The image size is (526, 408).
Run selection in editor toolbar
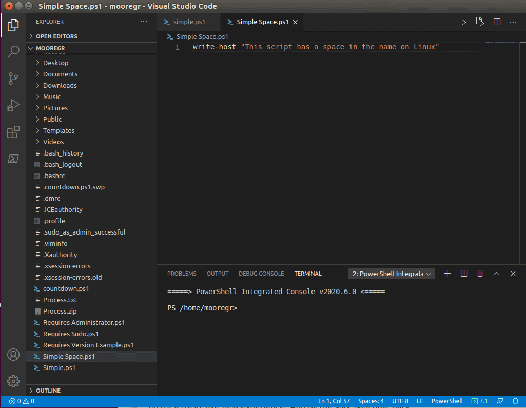(480, 22)
